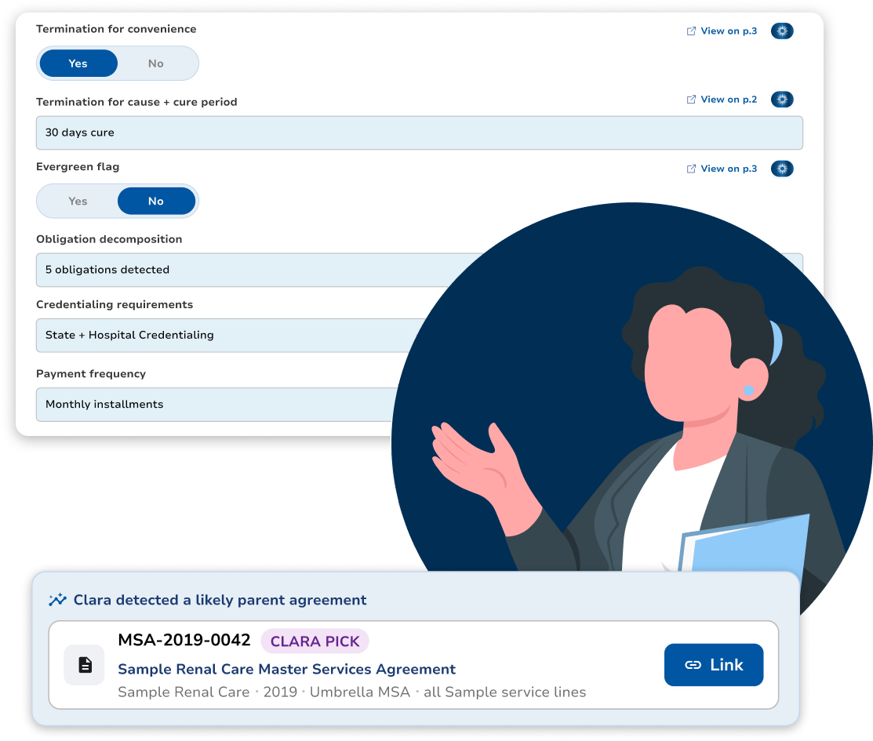Open View on p.3 link for Termination for convenience
The image size is (873, 741).
pos(722,31)
